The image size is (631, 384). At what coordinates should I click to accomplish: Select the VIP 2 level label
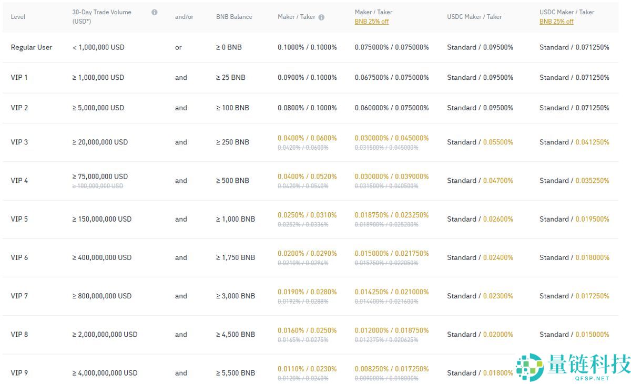19,108
